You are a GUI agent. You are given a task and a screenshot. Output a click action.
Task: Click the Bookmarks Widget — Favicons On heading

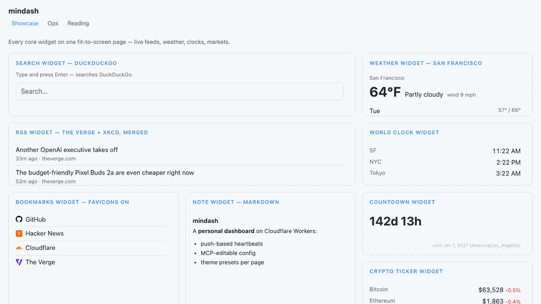coord(73,202)
